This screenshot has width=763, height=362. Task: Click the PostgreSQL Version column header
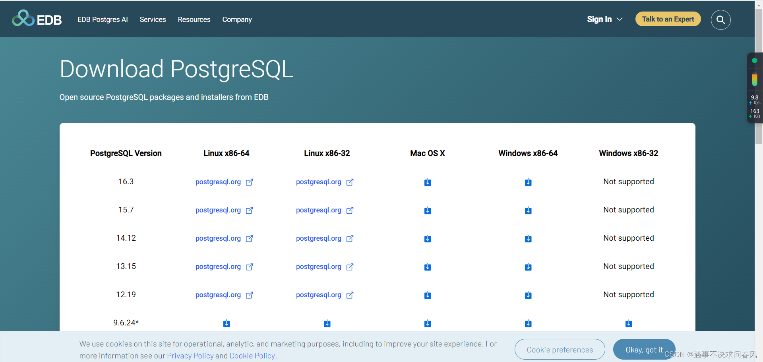[x=126, y=153]
